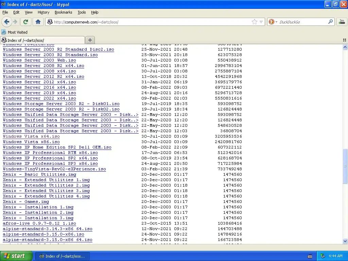348x261 pixels.
Task: Click the tab groups grid icon
Action: [x=345, y=40]
